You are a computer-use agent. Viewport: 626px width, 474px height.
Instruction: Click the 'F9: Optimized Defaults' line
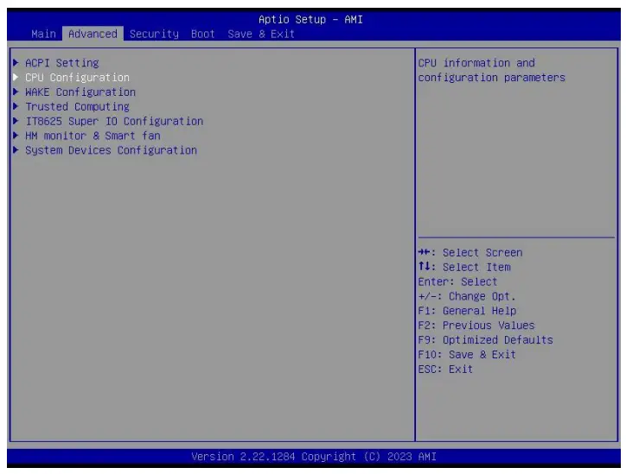[485, 340]
